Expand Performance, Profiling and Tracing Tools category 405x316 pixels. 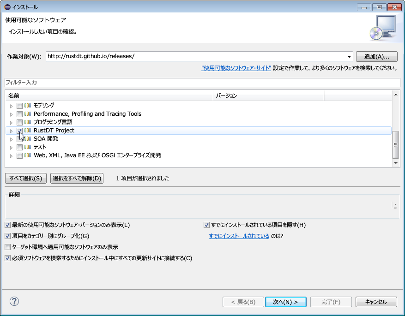[11, 114]
